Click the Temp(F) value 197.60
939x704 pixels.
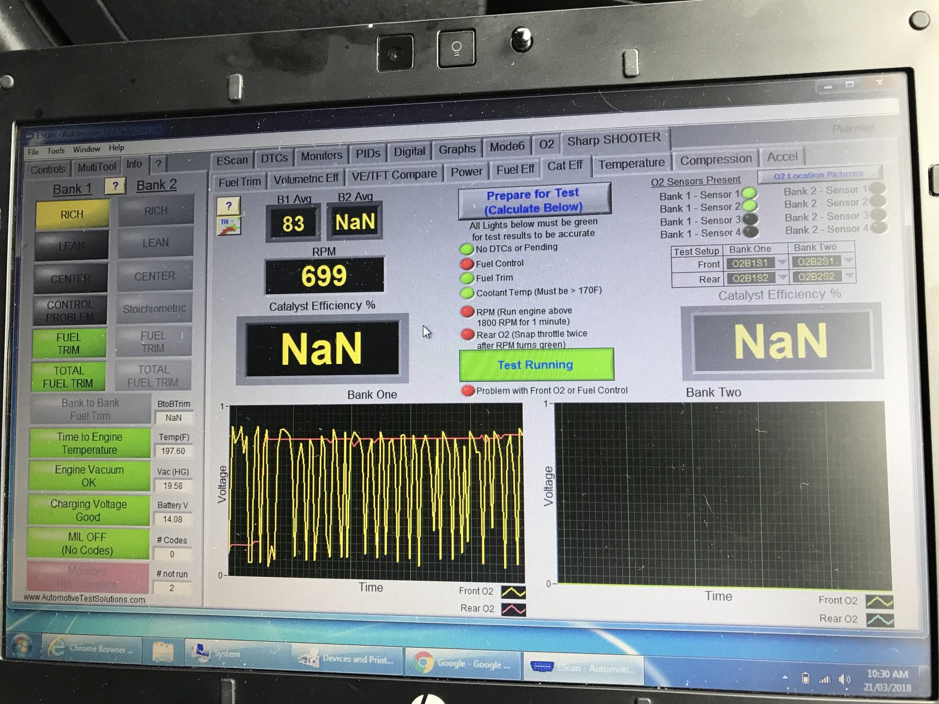tap(173, 451)
